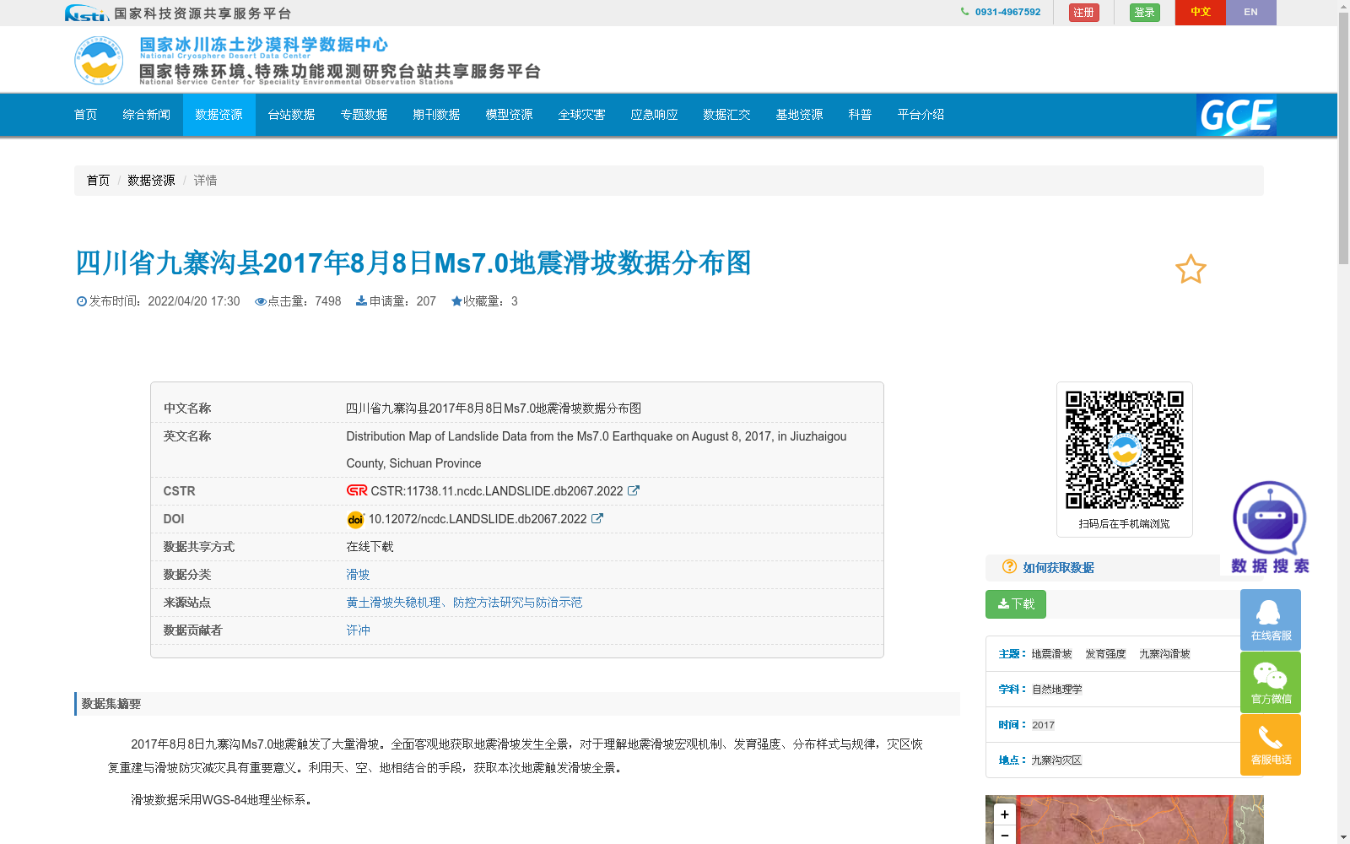
Task: Click the discipline value 自然地理学
Action: 1056,690
